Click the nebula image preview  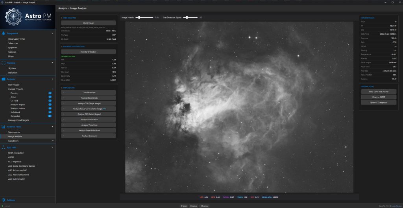coord(239,107)
